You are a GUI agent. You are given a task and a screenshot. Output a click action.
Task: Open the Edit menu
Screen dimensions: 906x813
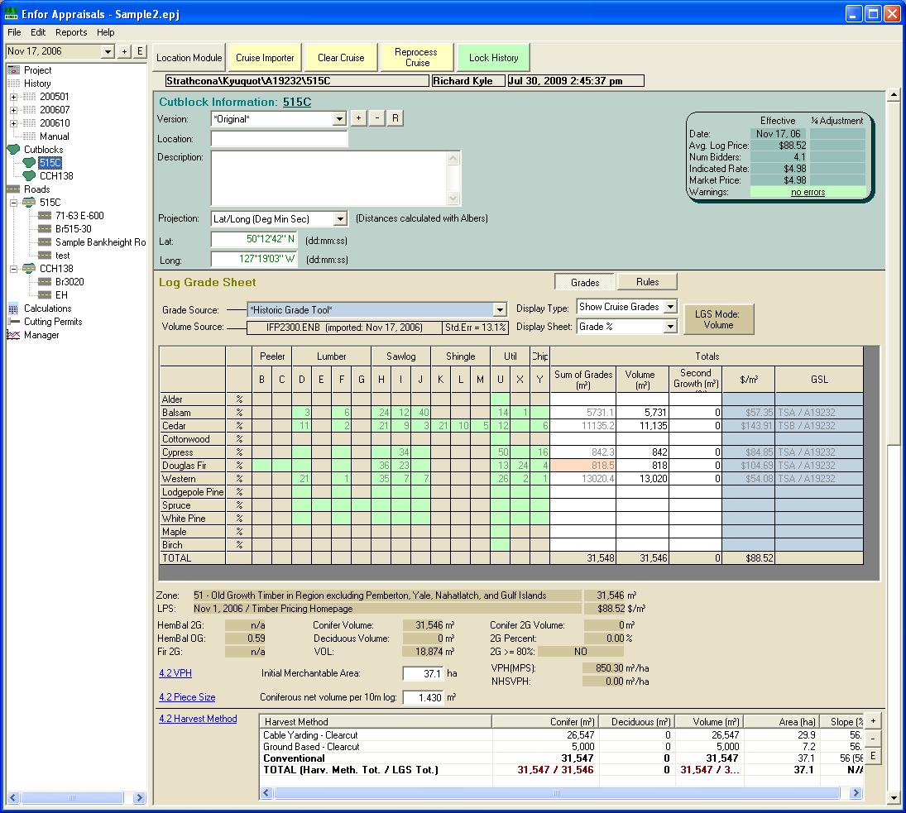click(x=38, y=32)
